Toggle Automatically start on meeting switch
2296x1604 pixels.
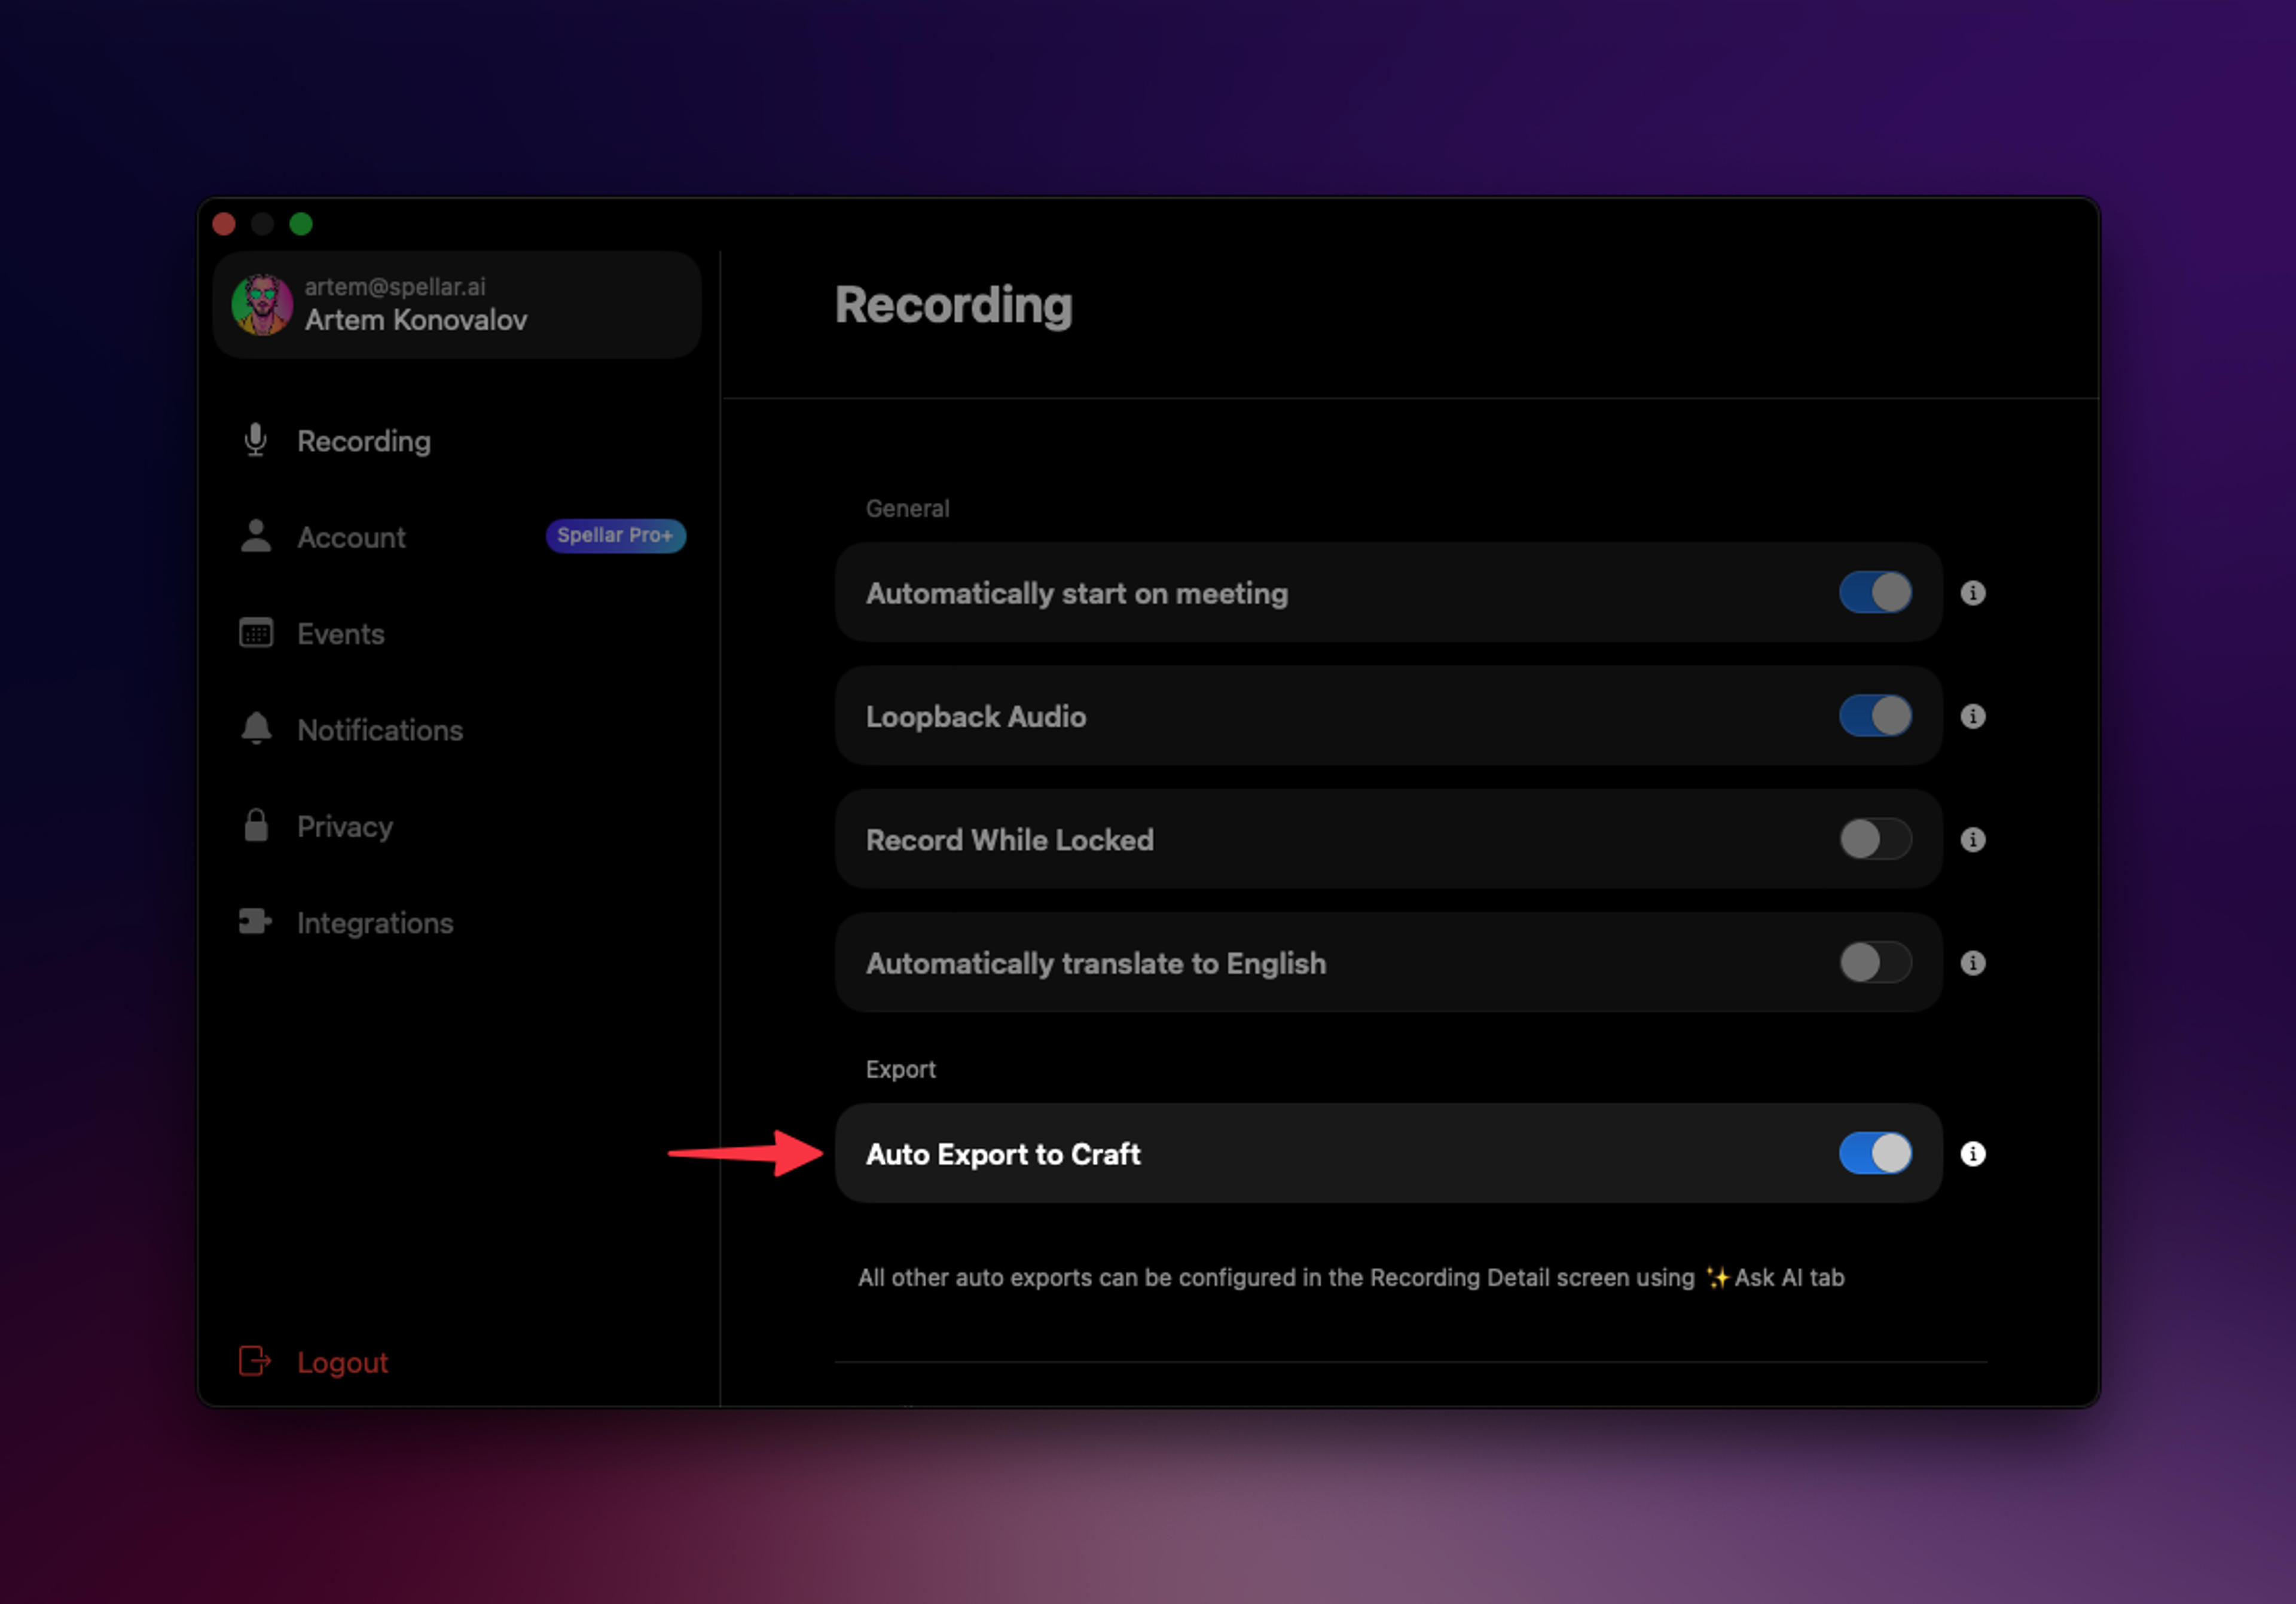tap(1875, 592)
